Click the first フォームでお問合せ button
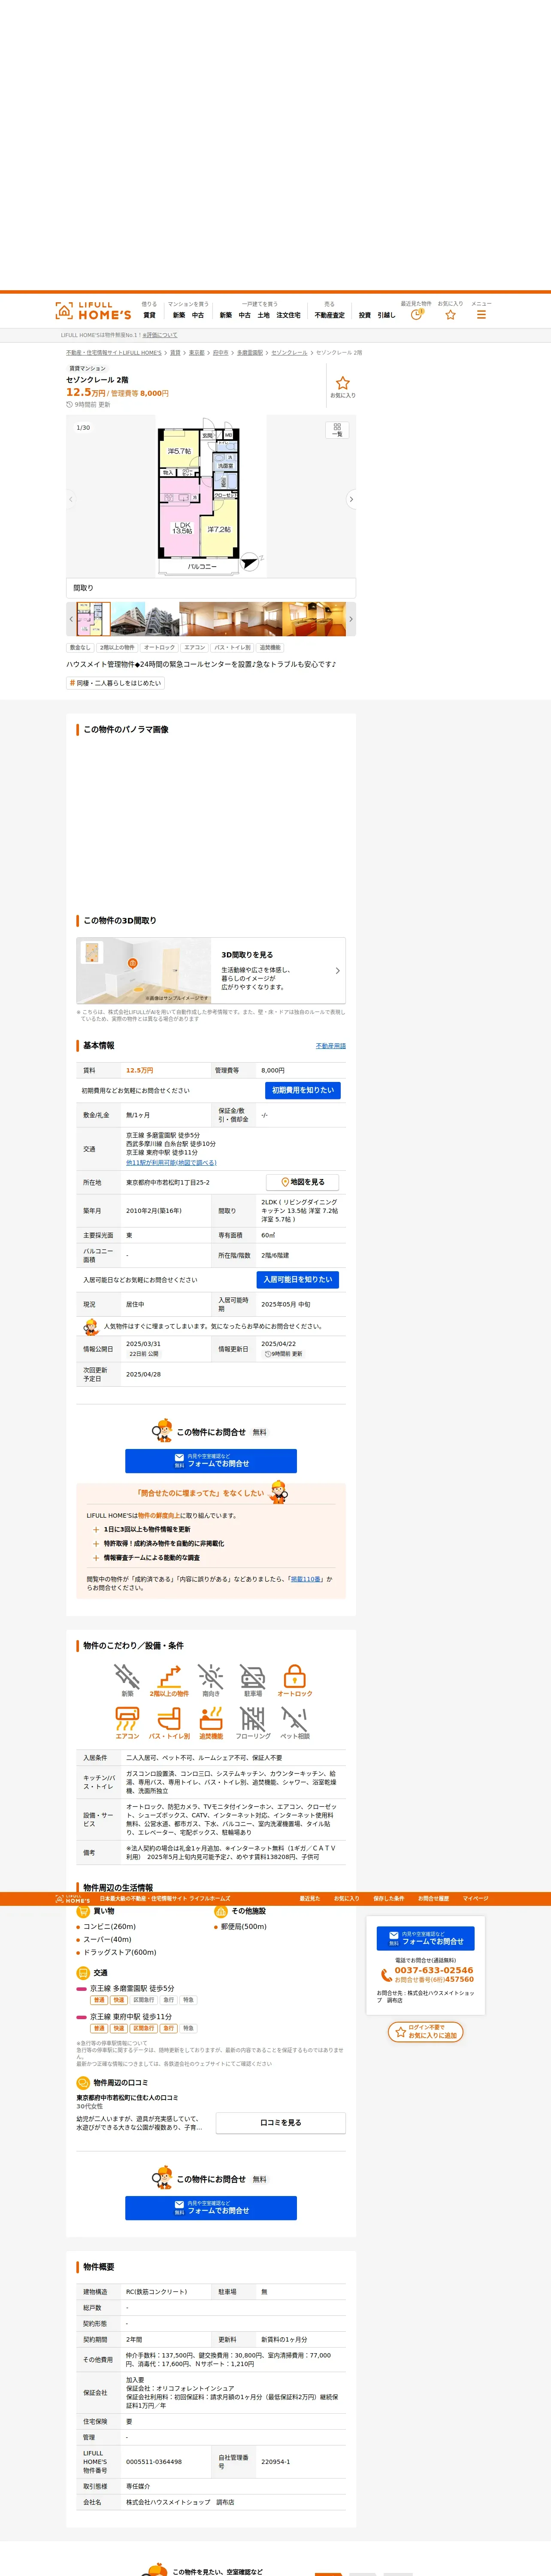The image size is (551, 2576). point(211,1461)
